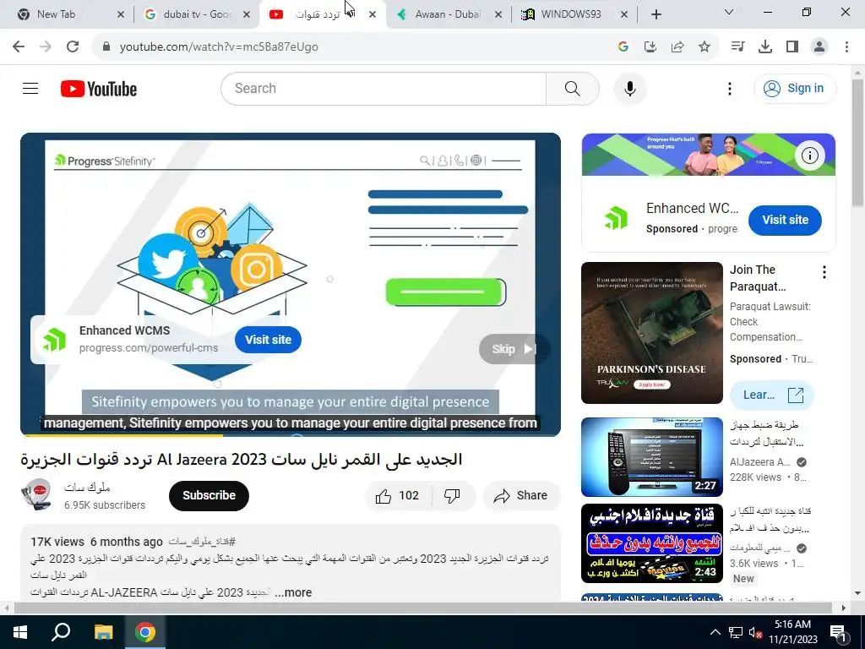Switch to the Awaan - Dubai tab

tap(448, 14)
